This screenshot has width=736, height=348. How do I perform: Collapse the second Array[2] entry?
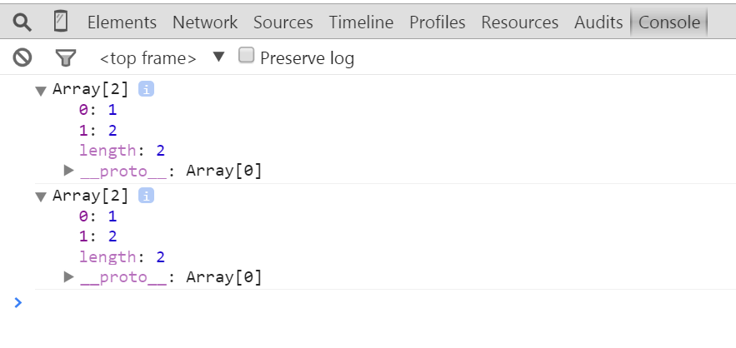point(40,196)
